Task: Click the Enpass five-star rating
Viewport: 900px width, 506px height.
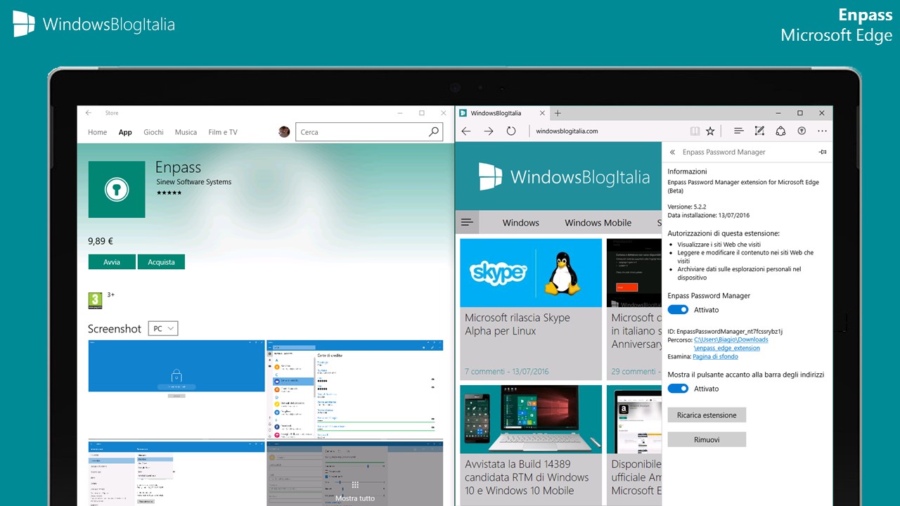Action: (x=169, y=192)
